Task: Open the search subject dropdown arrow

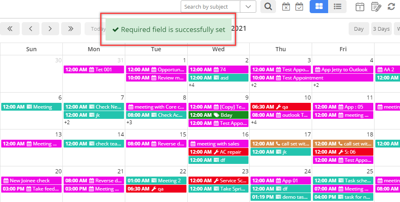Action: (248, 7)
